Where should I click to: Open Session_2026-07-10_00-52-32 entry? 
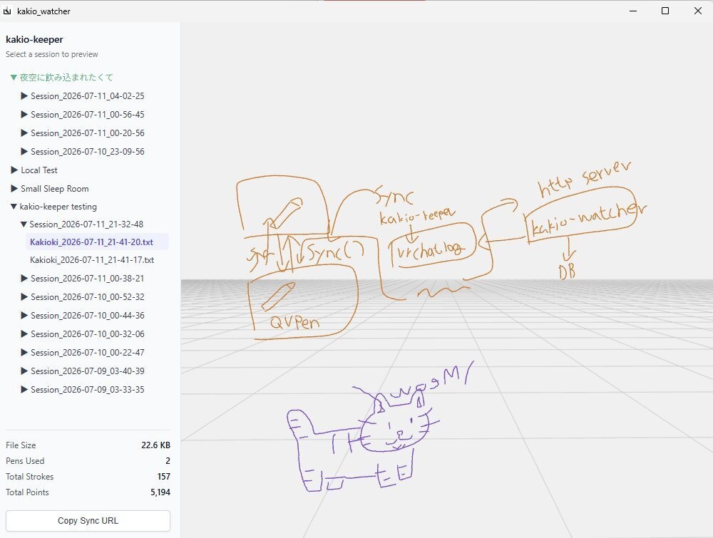(83, 296)
